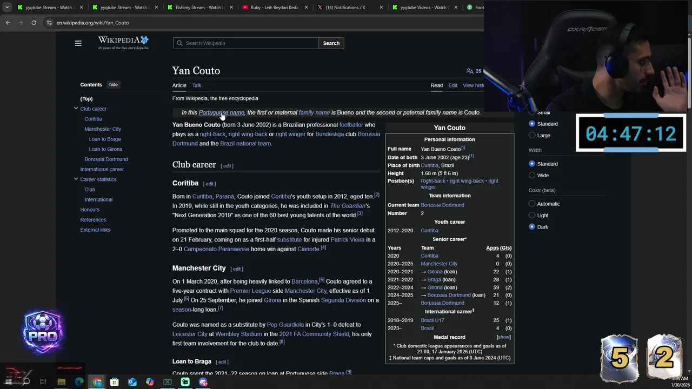Image resolution: width=692 pixels, height=389 pixels.
Task: Collapse the Career statistics contents section
Action: (x=76, y=179)
